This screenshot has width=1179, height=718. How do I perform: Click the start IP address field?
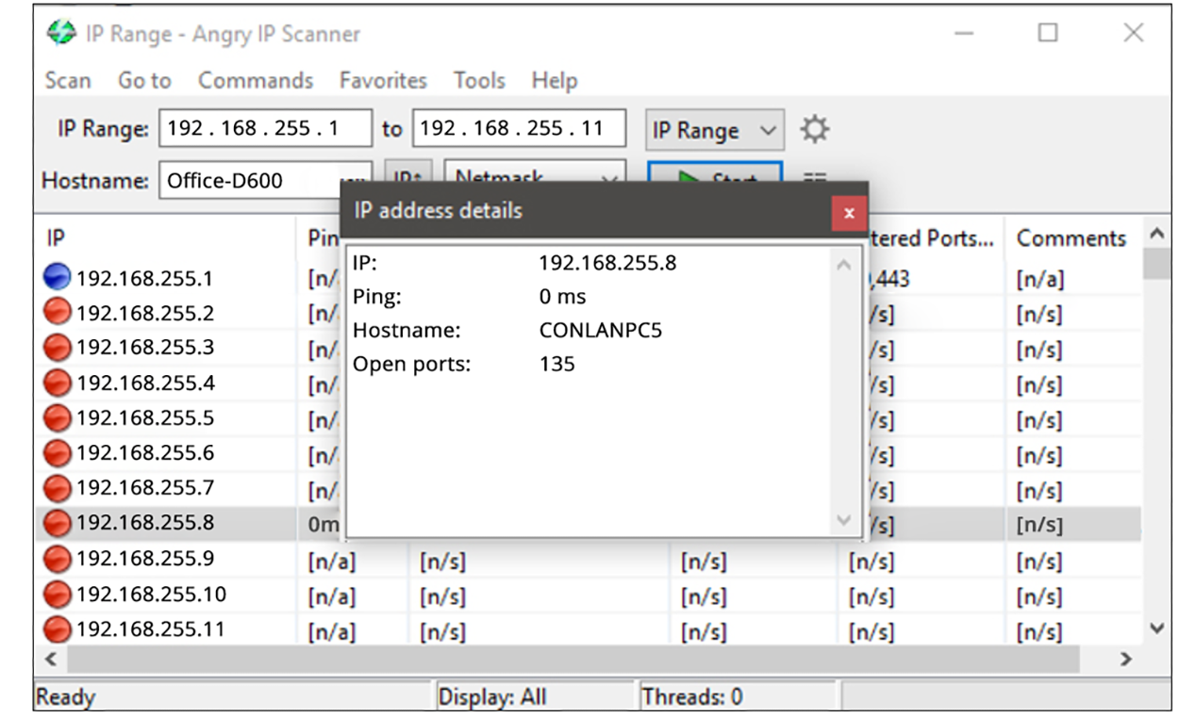265,129
